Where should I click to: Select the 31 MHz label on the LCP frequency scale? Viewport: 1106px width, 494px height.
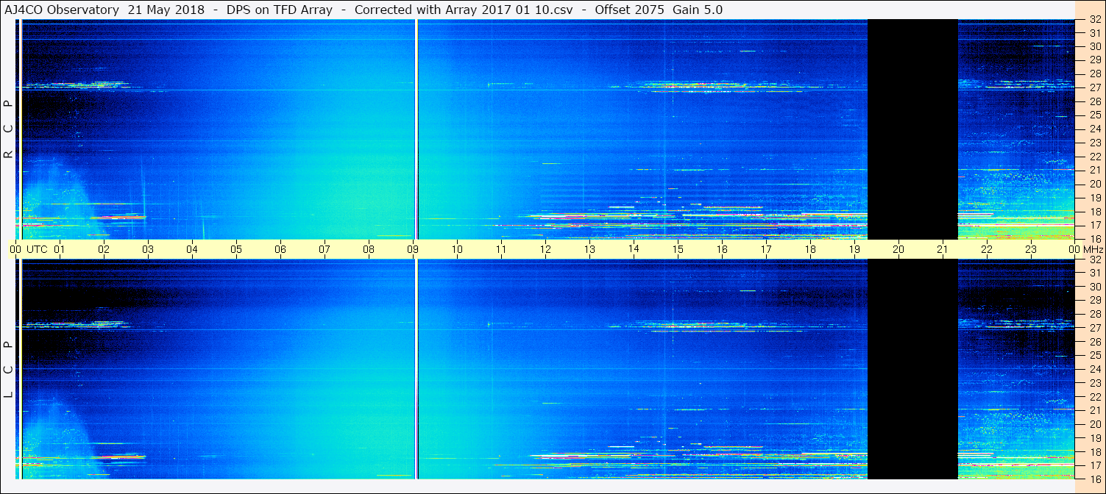click(x=1094, y=273)
